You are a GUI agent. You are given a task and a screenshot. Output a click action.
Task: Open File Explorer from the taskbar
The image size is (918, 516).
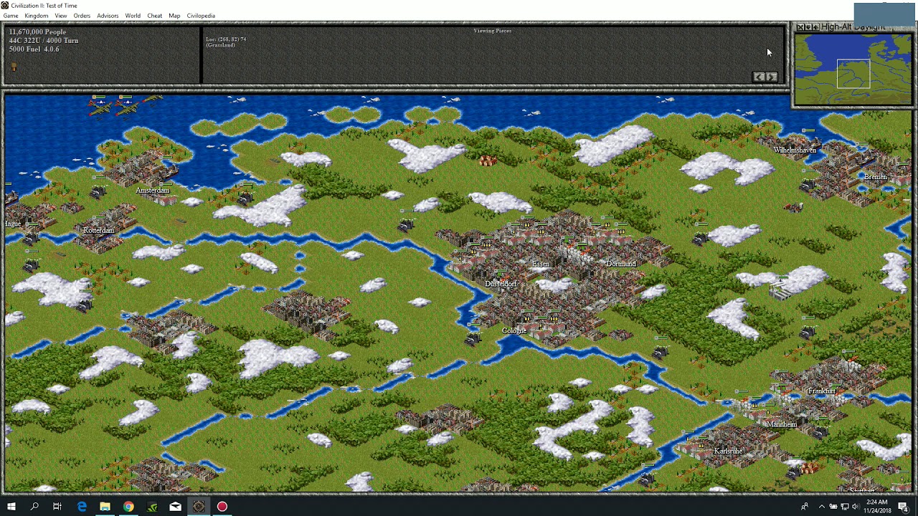105,507
